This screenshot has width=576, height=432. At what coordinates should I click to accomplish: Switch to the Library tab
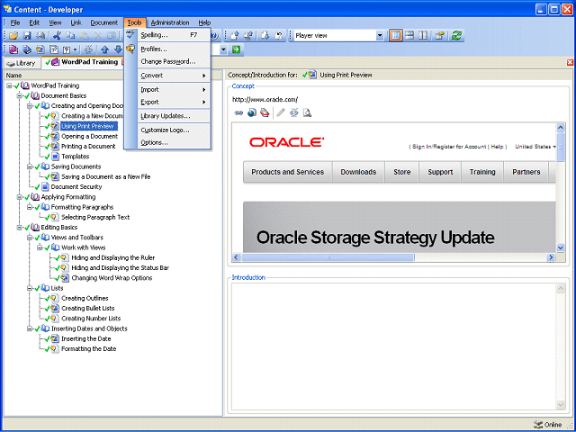point(22,63)
